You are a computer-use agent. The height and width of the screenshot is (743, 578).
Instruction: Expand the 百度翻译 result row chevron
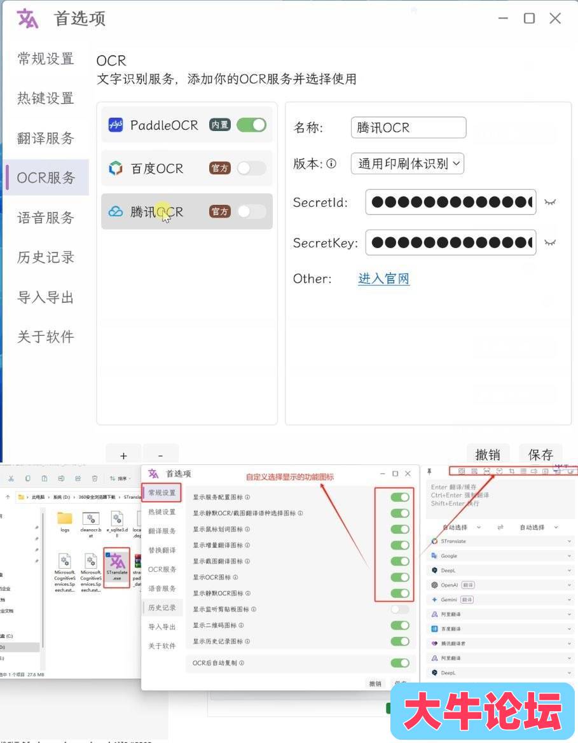tap(569, 628)
